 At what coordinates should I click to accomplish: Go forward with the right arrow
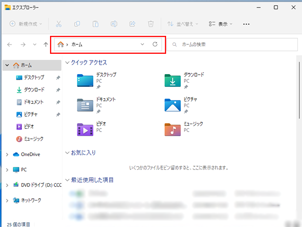tap(23, 45)
